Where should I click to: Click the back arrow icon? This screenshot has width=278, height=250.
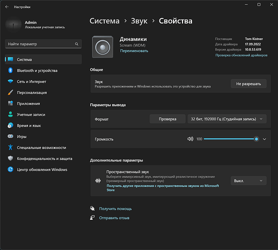pyautogui.click(x=7, y=7)
